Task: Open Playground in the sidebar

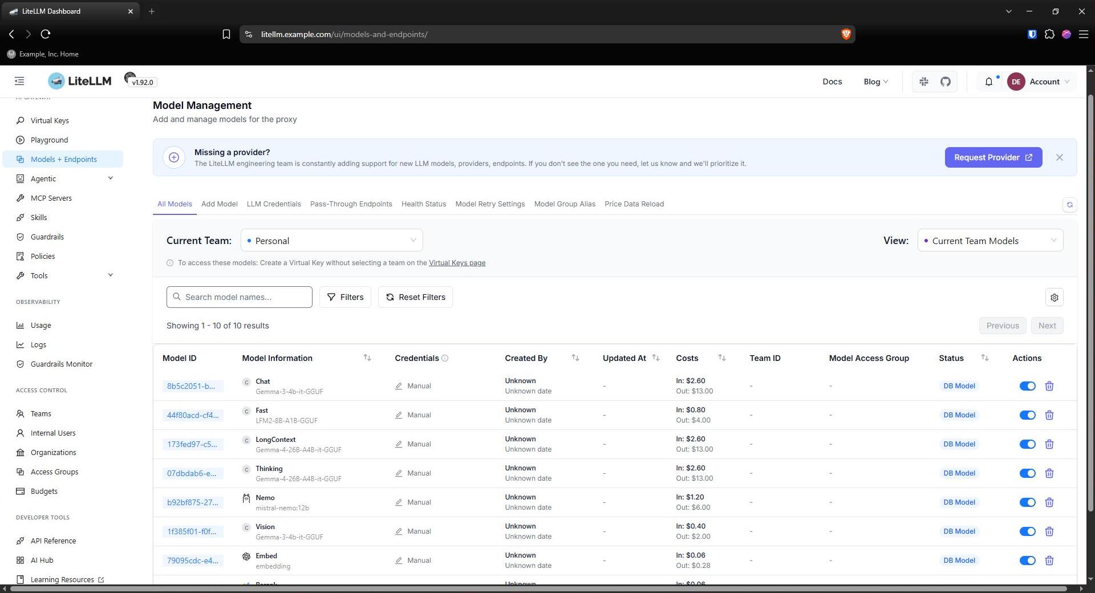Action: pos(63,140)
